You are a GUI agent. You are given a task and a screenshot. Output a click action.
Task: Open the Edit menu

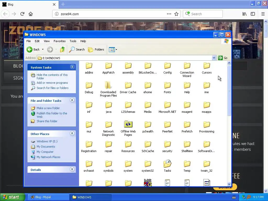pos(37,41)
